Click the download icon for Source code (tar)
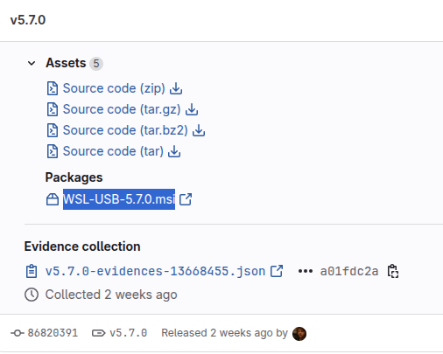The width and height of the screenshot is (443, 354). tap(174, 151)
